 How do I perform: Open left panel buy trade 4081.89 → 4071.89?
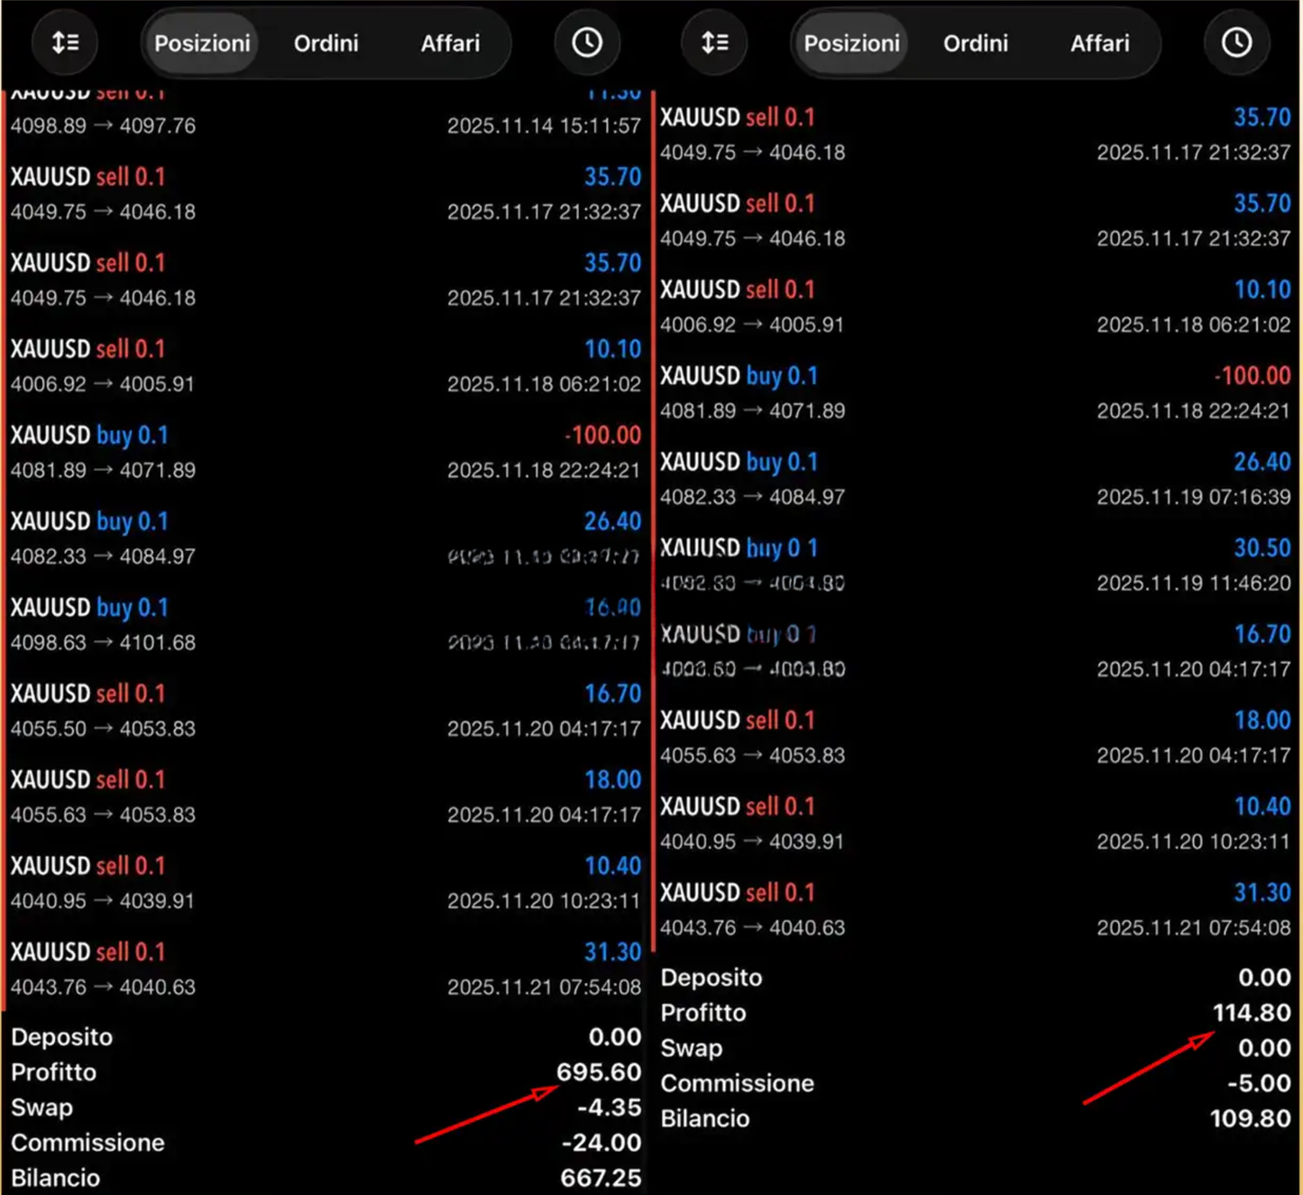[x=325, y=452]
